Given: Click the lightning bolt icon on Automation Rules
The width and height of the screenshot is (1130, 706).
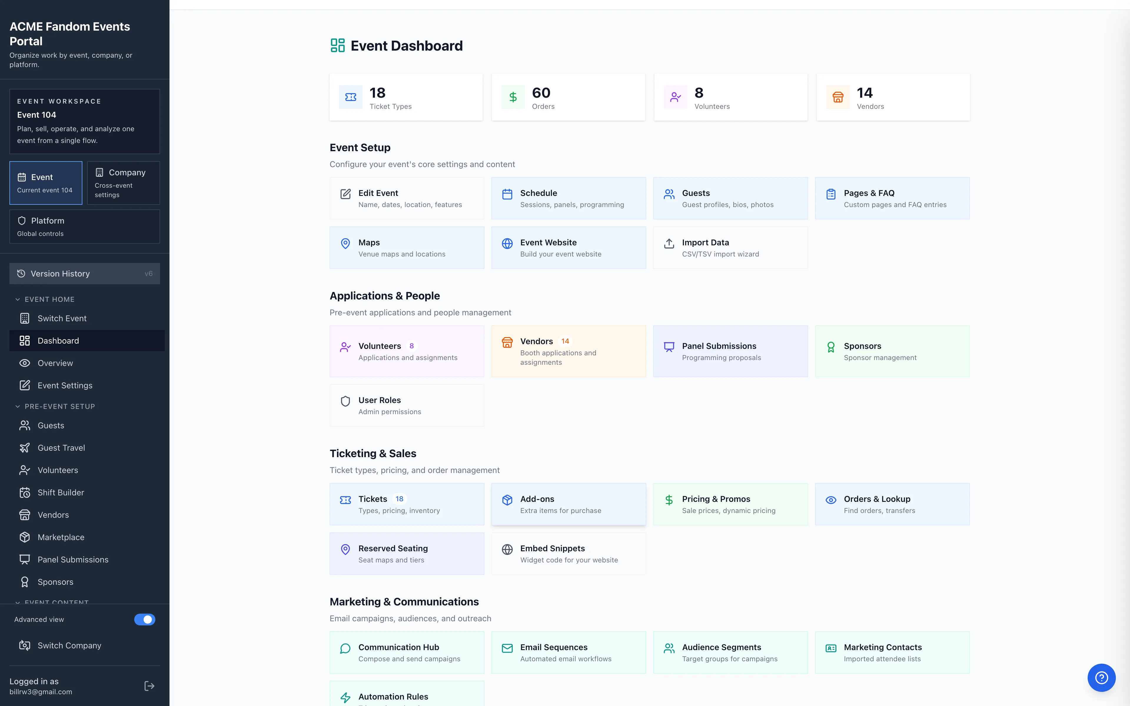Looking at the screenshot, I should [x=345, y=697].
